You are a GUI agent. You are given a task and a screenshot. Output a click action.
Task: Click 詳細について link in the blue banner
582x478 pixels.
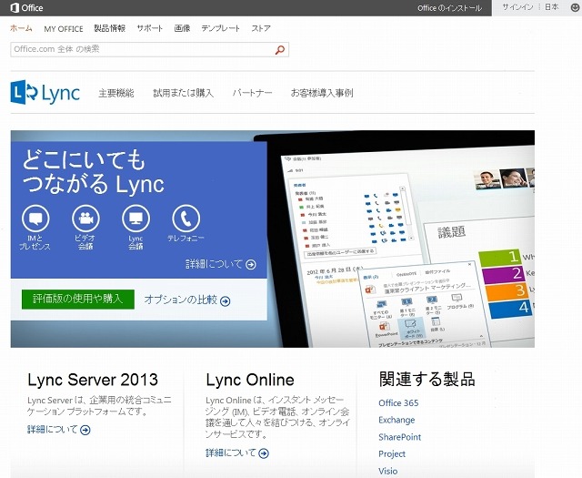pos(215,264)
